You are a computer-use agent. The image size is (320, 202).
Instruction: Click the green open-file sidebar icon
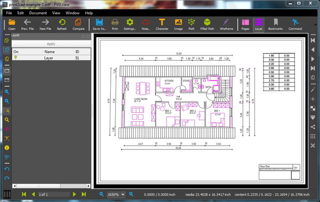(x=7, y=40)
